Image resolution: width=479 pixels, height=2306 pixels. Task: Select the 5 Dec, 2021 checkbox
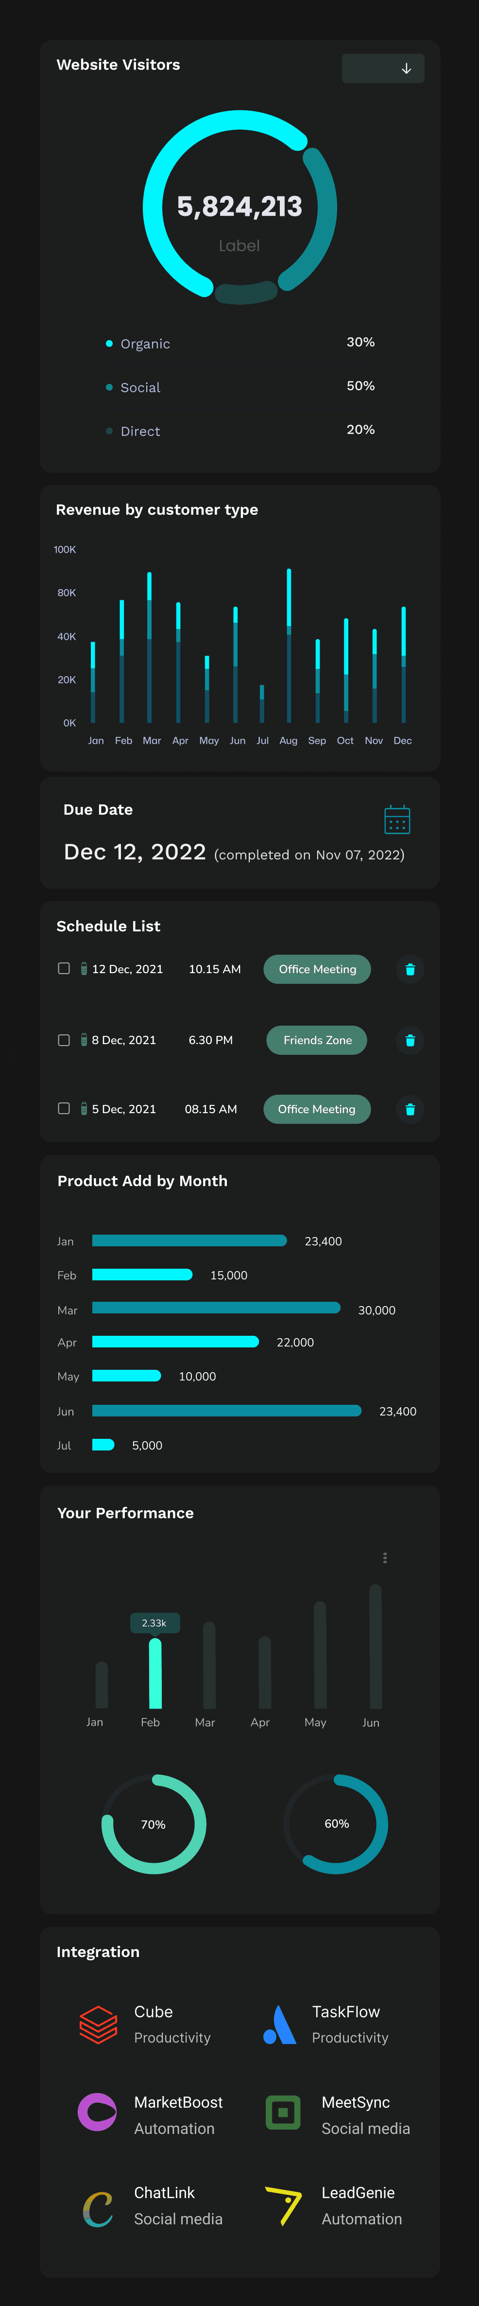click(x=64, y=1108)
